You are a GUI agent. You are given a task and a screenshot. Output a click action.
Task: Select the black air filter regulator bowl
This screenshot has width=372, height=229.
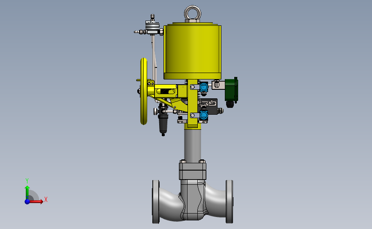click(163, 124)
